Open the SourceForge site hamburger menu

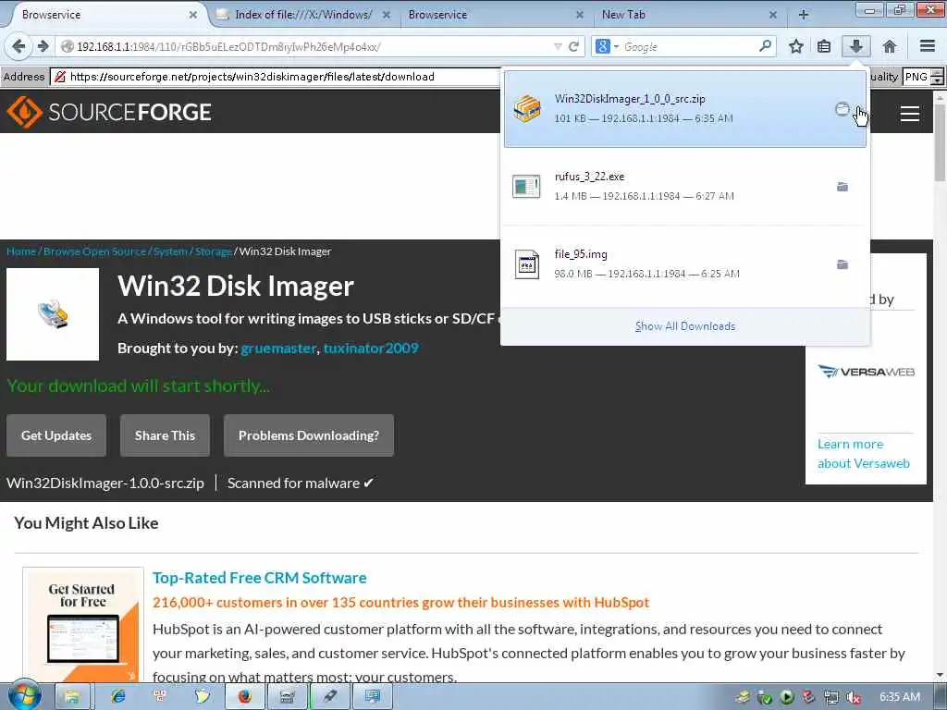(910, 114)
